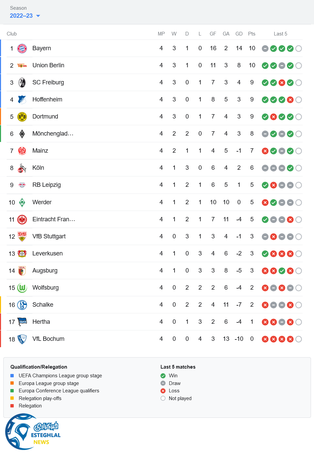Open the Hoffenheim team link
This screenshot has height=459, width=314.
[x=47, y=99]
